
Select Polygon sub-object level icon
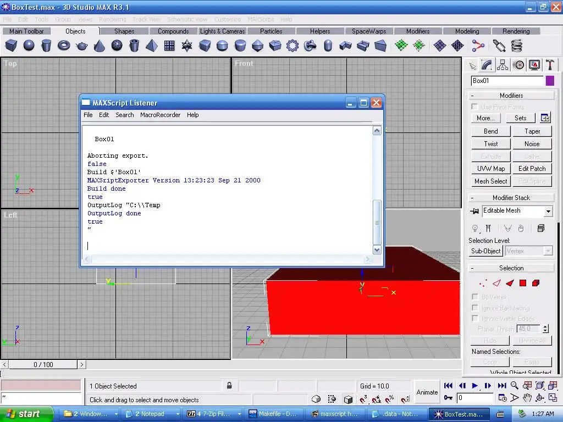(x=523, y=284)
